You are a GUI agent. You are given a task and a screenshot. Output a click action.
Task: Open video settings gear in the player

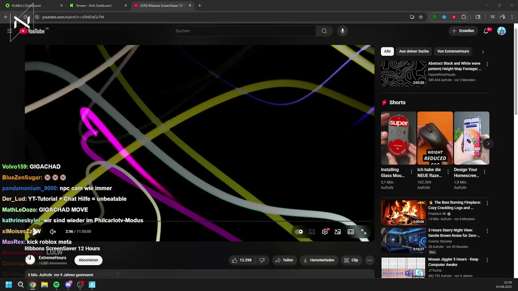coord(325,232)
